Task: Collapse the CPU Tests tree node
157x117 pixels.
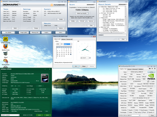Action: pyautogui.click(x=100, y=13)
